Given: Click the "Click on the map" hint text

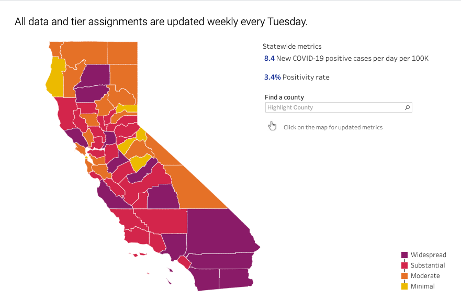Looking at the screenshot, I should click(x=333, y=127).
